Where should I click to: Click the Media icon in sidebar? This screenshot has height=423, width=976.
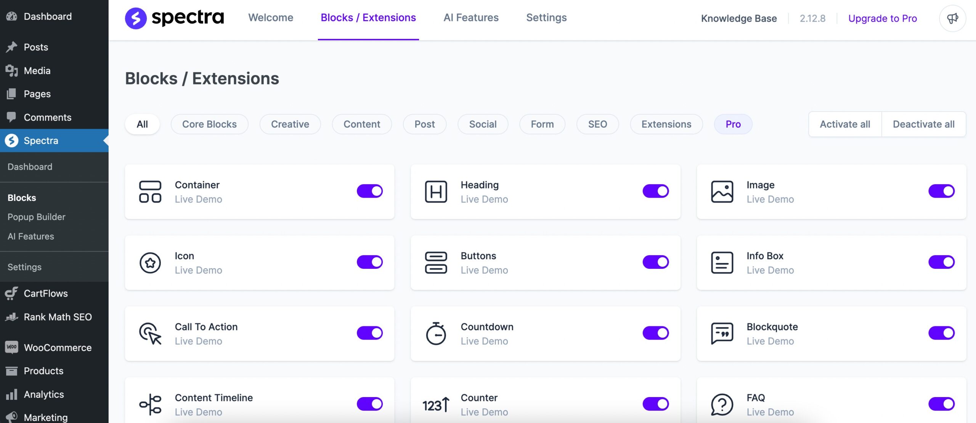point(11,70)
